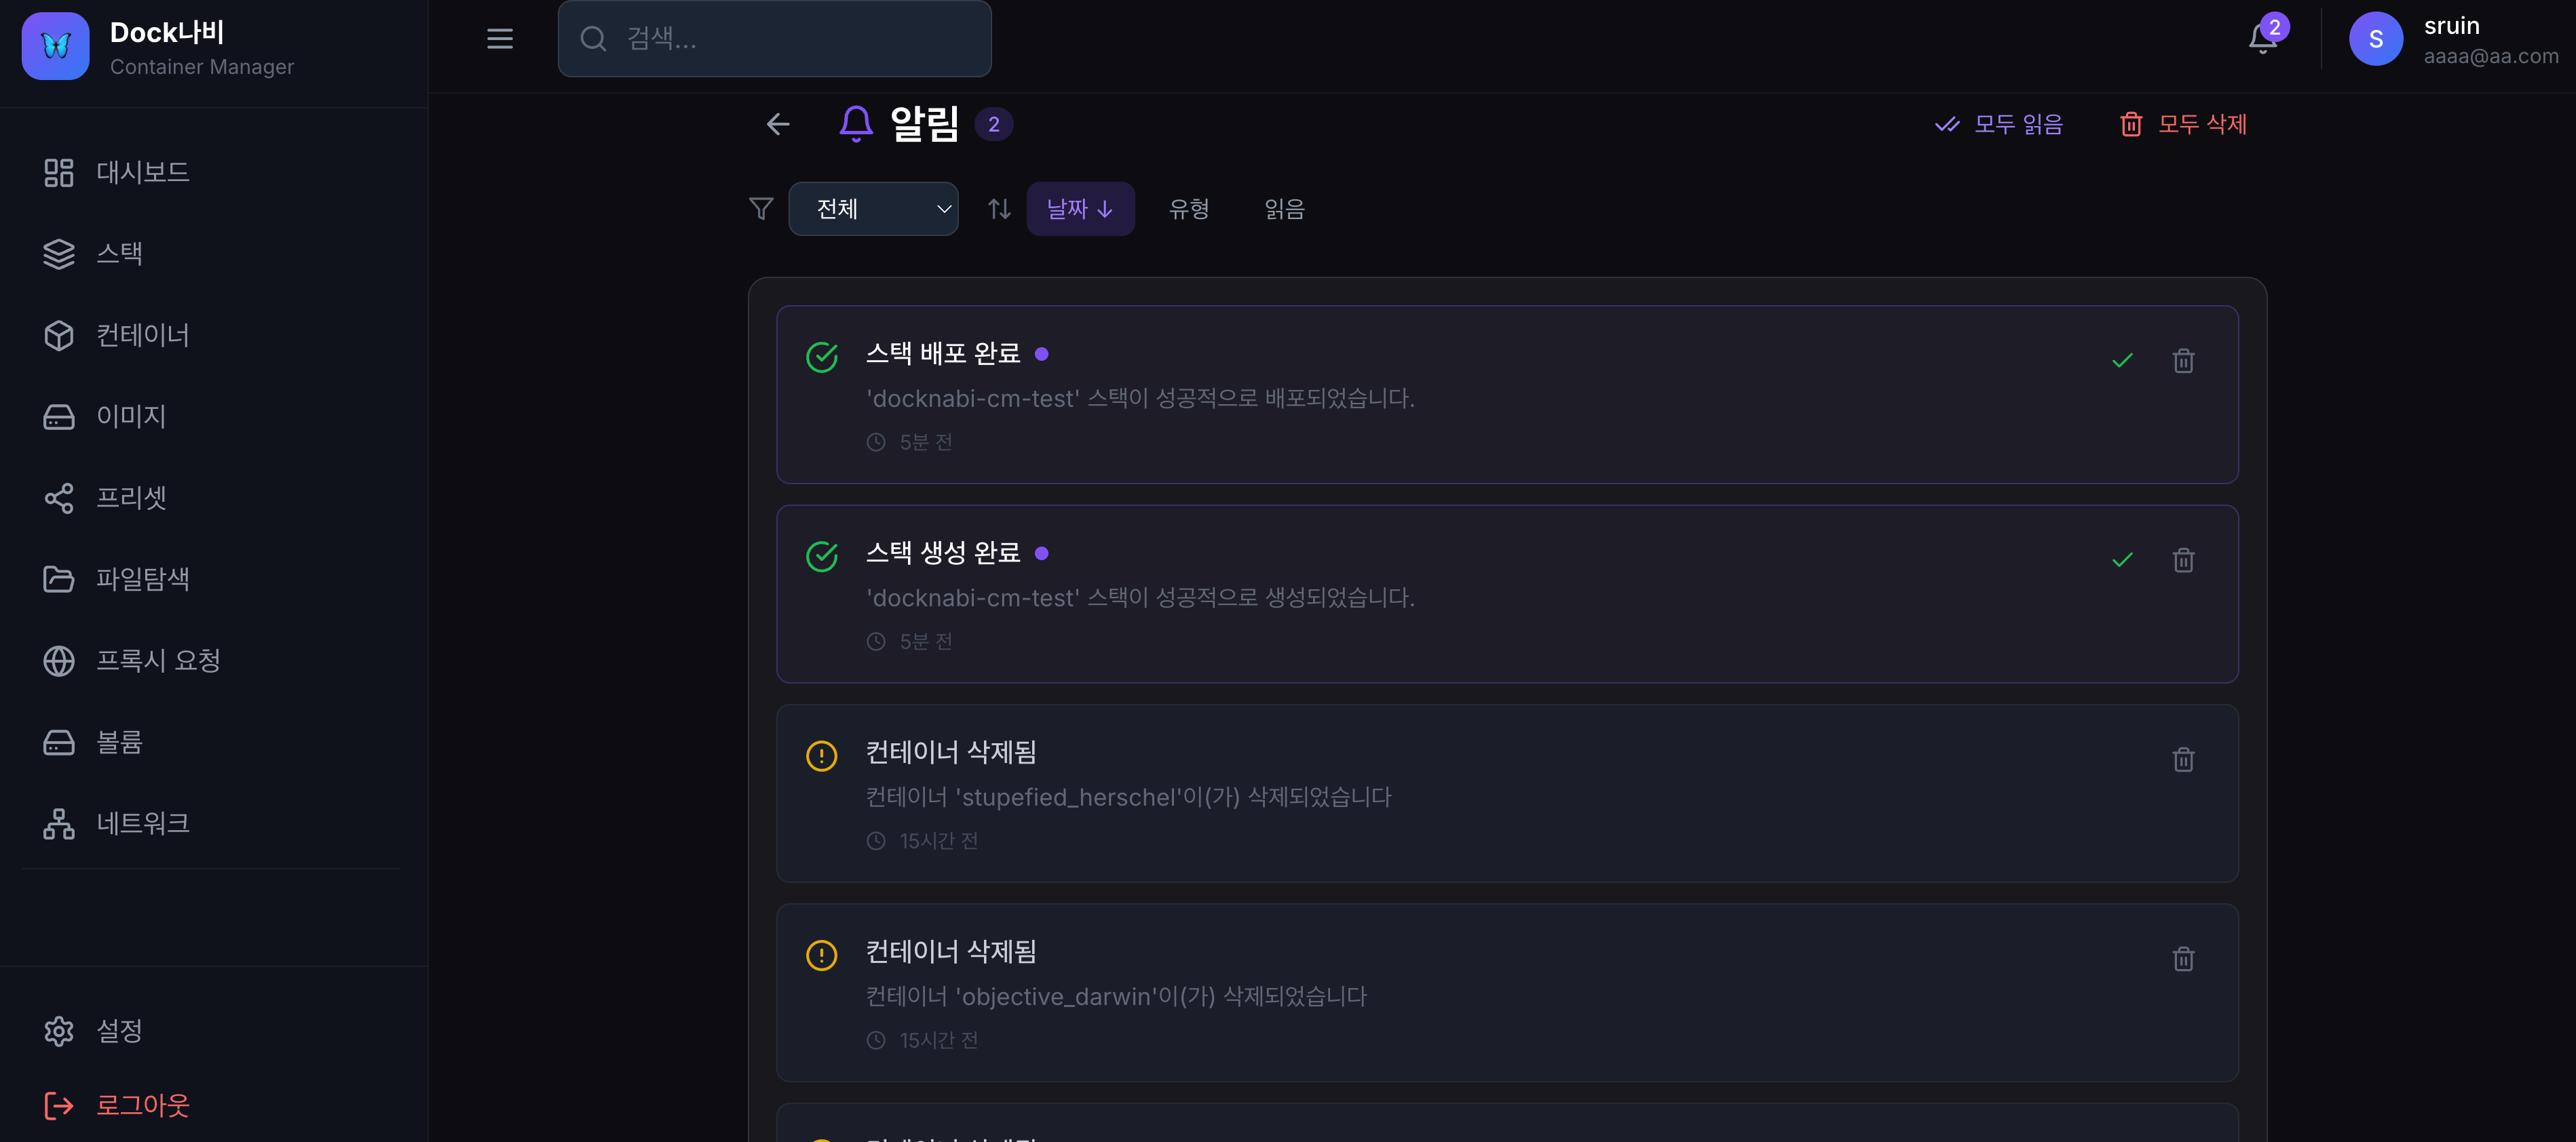Open 설정 from the sidebar
Image resolution: width=2576 pixels, height=1142 pixels.
click(119, 1030)
